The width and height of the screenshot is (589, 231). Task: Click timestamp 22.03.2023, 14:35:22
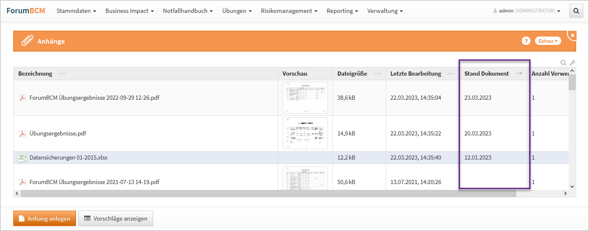pyautogui.click(x=415, y=134)
